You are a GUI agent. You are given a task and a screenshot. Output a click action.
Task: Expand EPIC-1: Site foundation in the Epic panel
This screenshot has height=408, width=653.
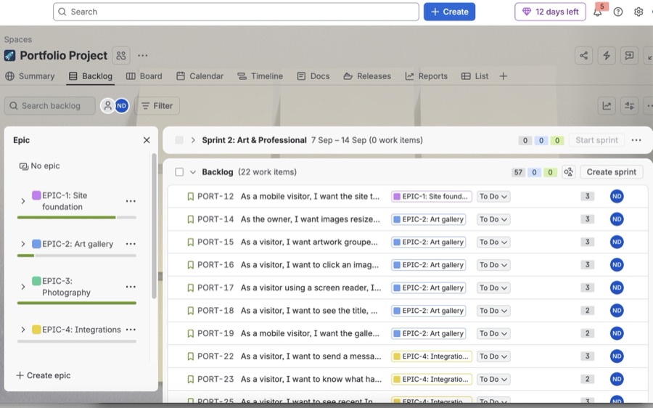tap(23, 201)
